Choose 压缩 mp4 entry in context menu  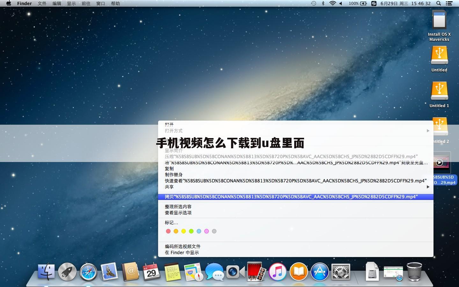tap(295, 157)
